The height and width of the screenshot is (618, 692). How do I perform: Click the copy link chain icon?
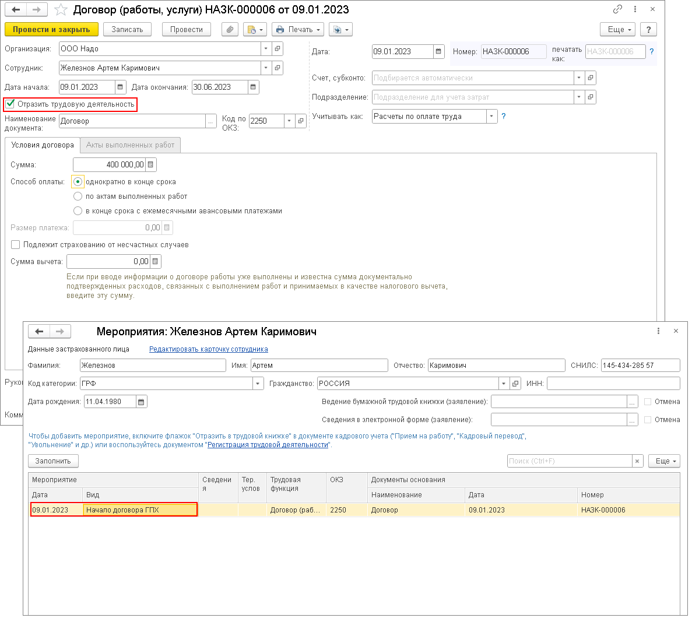[617, 9]
